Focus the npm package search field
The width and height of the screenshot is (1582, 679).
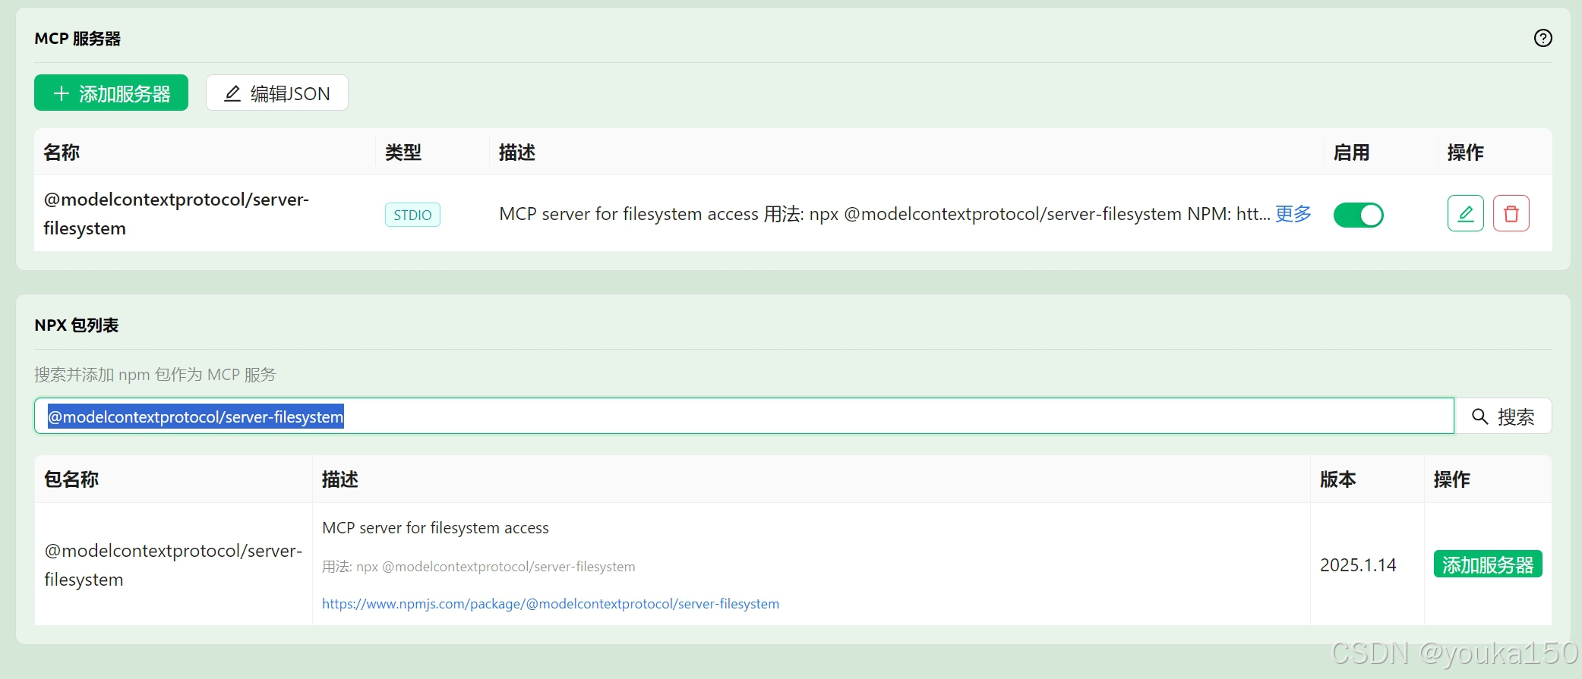click(x=744, y=416)
